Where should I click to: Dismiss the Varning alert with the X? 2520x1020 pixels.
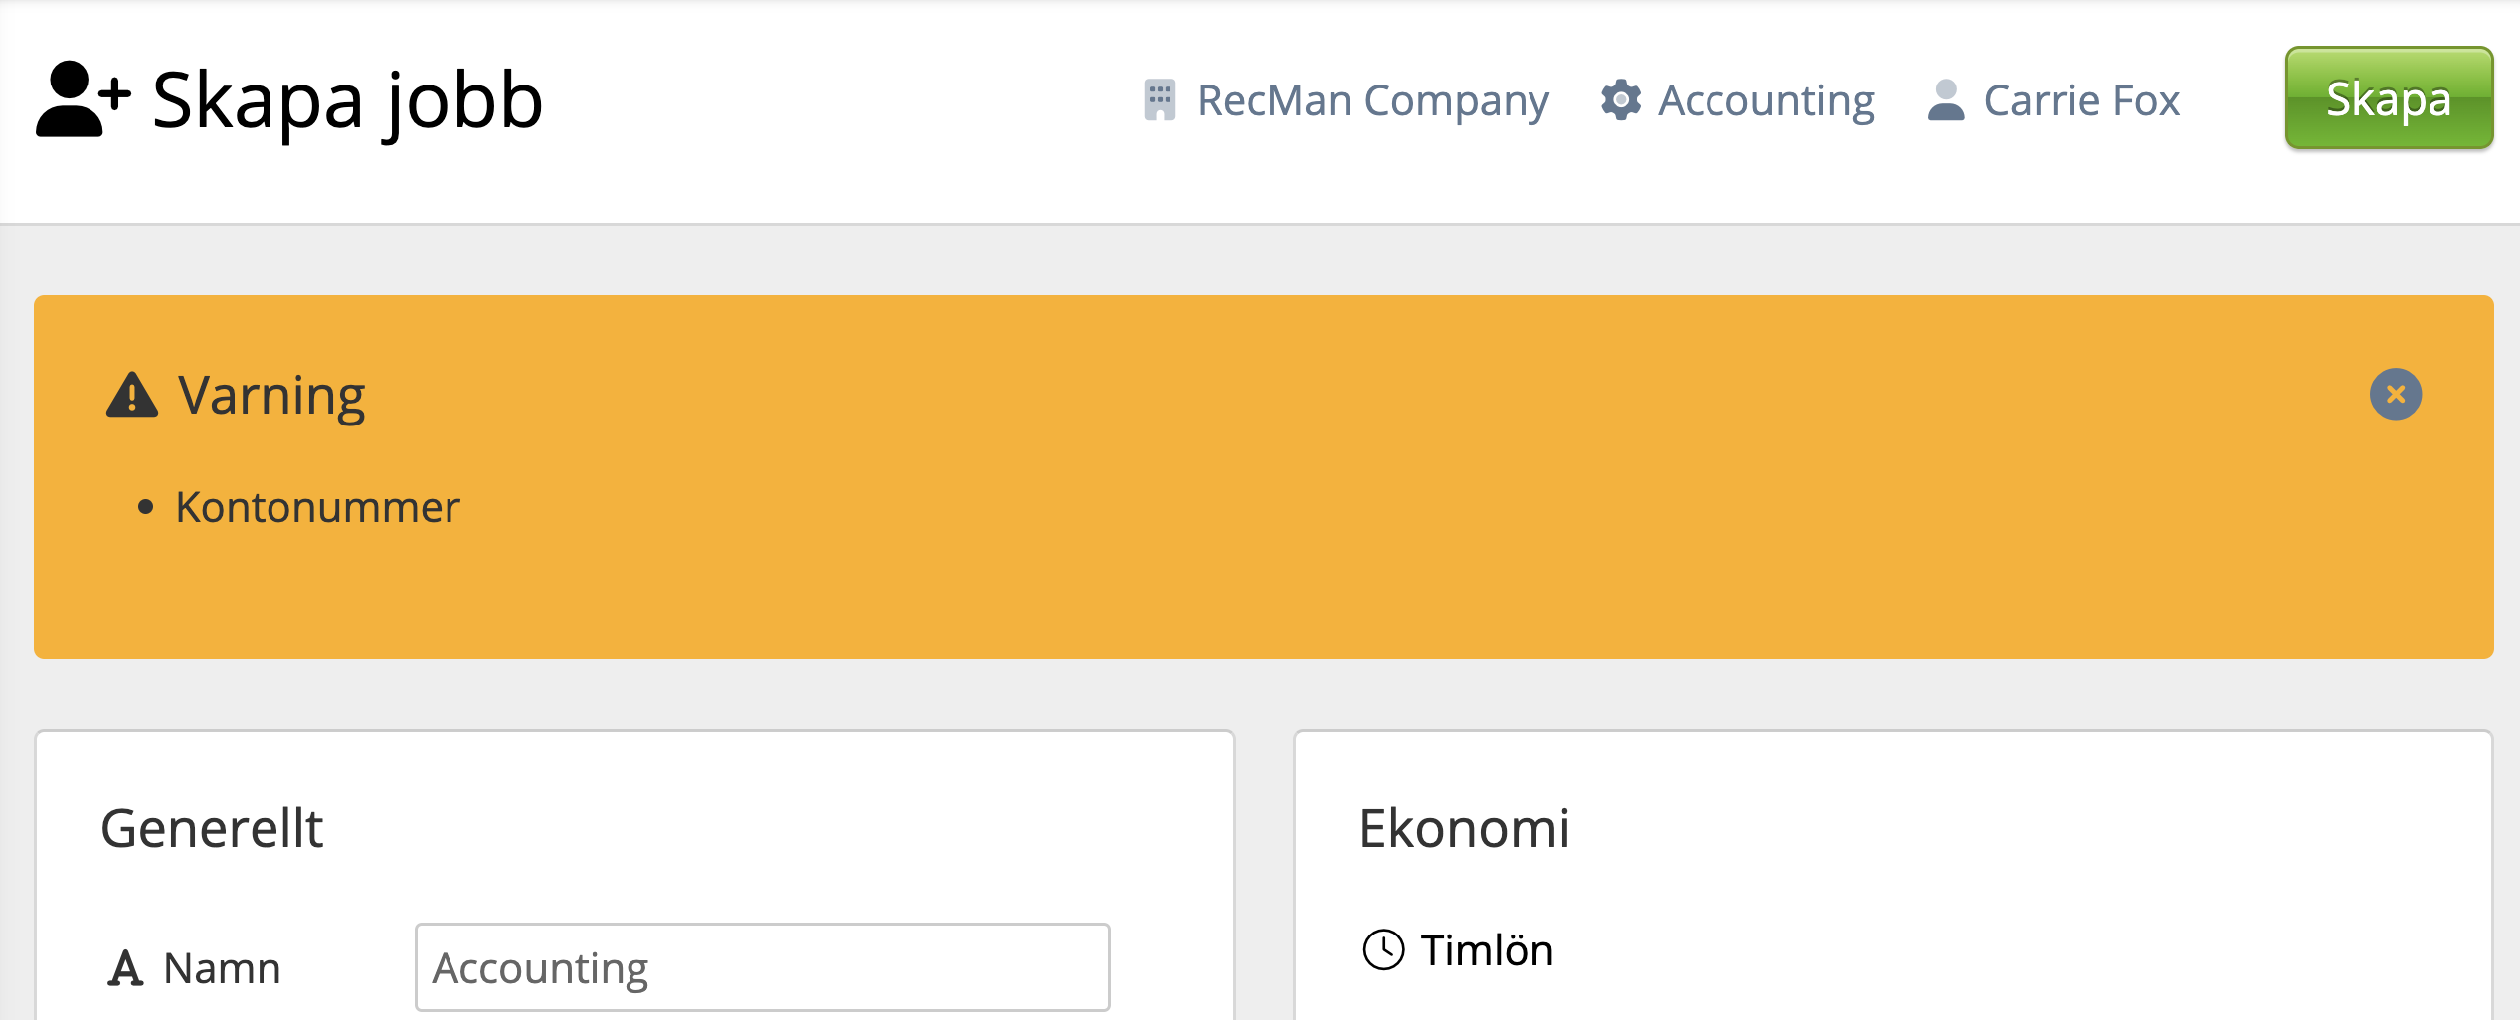pyautogui.click(x=2396, y=395)
